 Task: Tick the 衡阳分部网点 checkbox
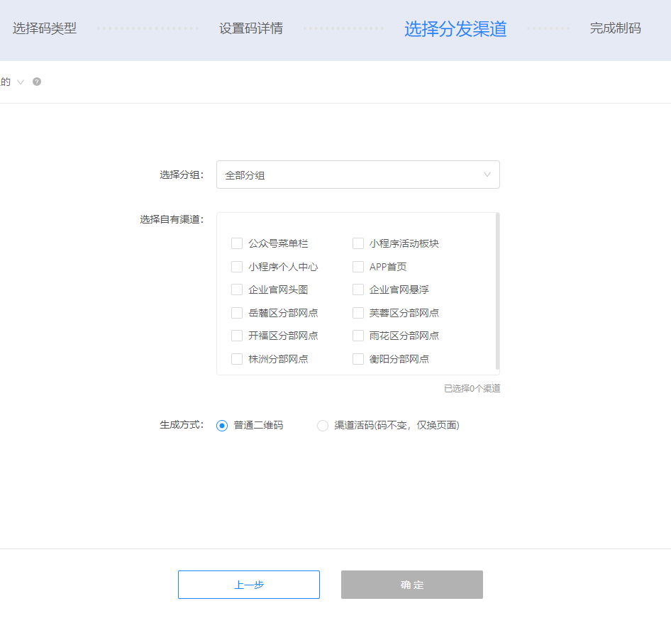click(358, 358)
